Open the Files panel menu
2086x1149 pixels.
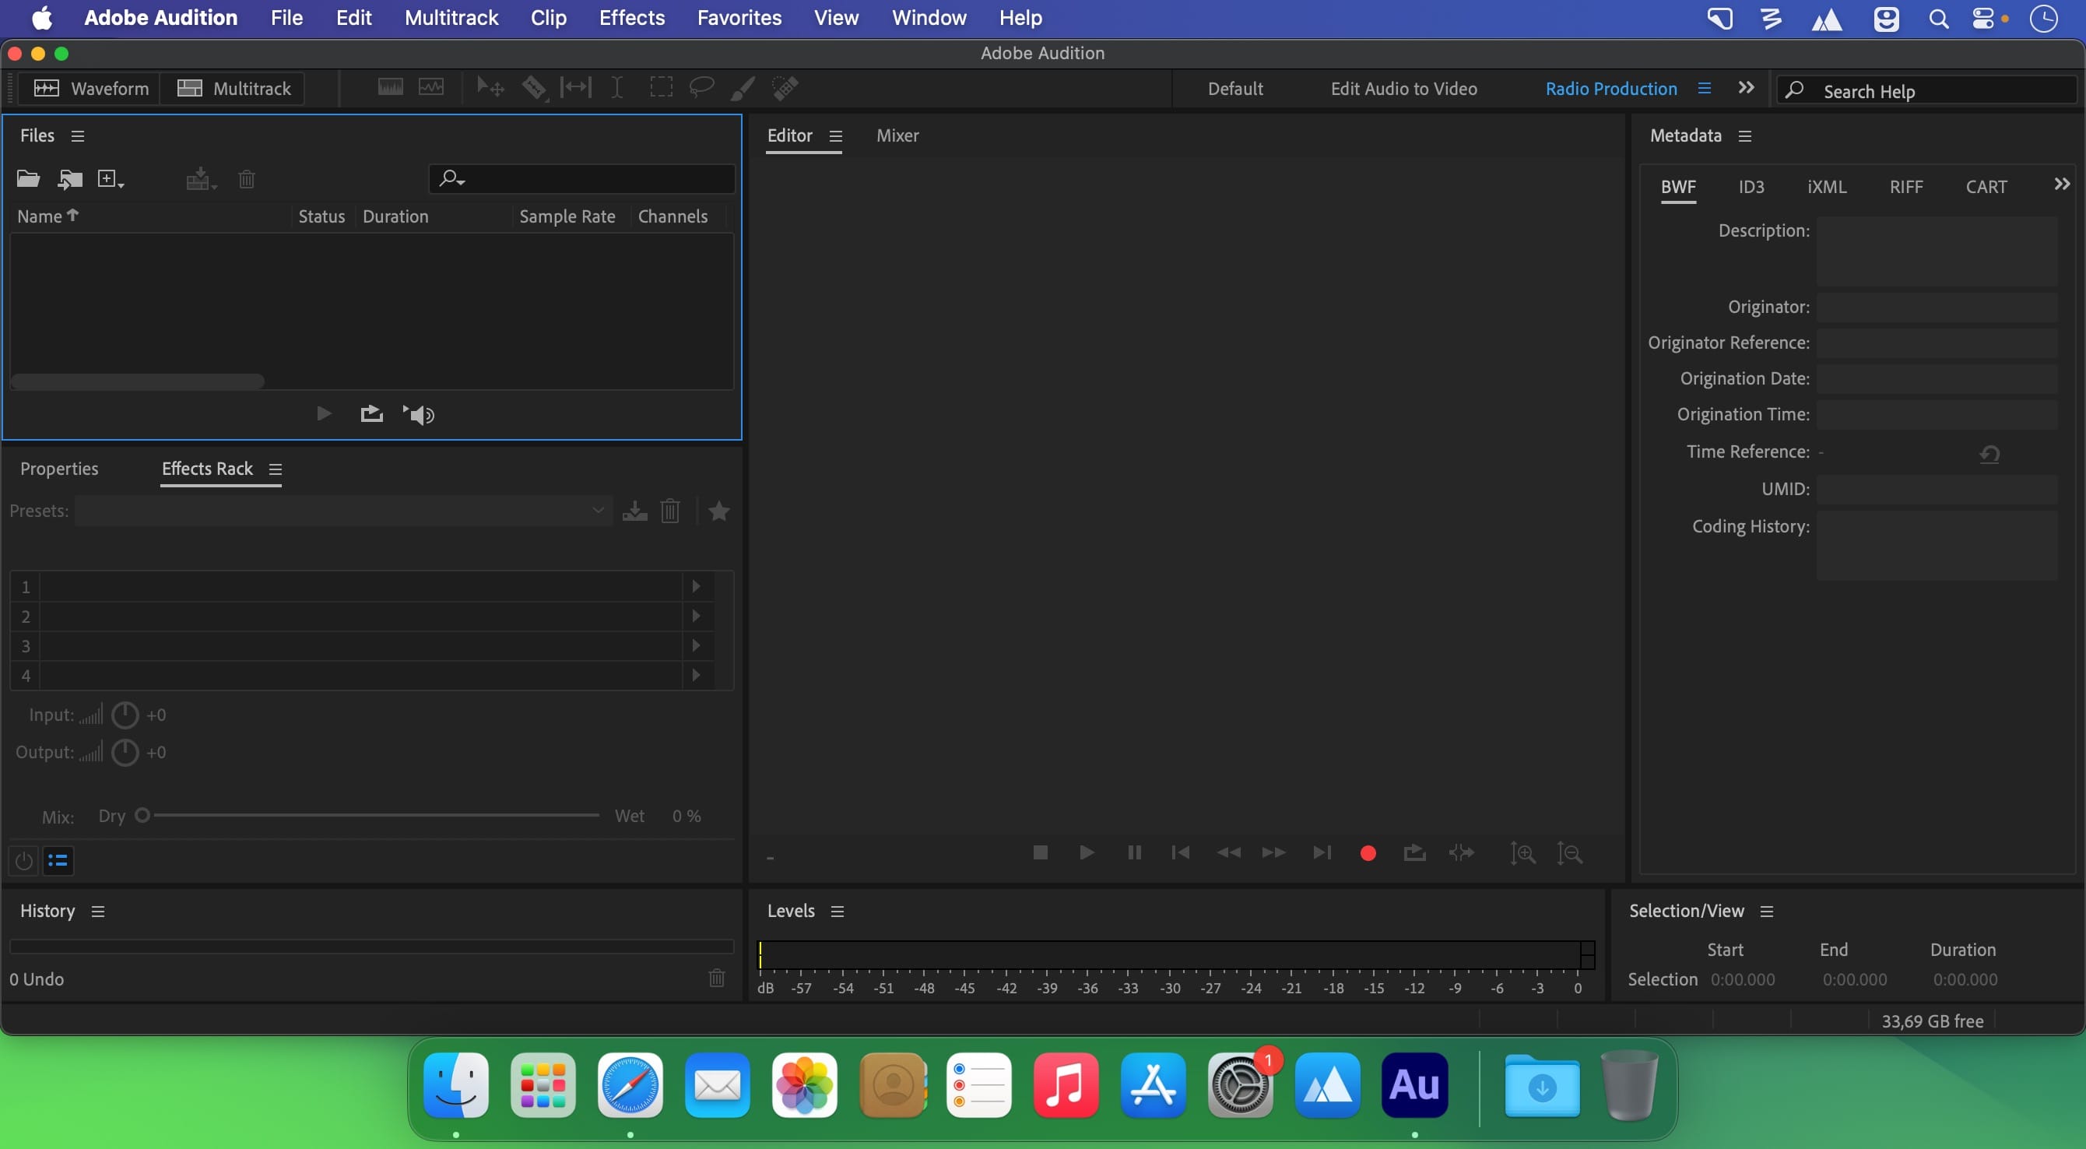pyautogui.click(x=78, y=136)
